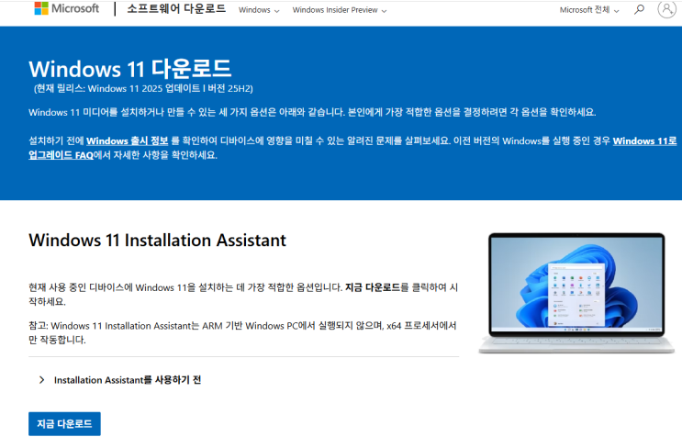Open 소프트웨어 다운로드 home link

pos(176,8)
